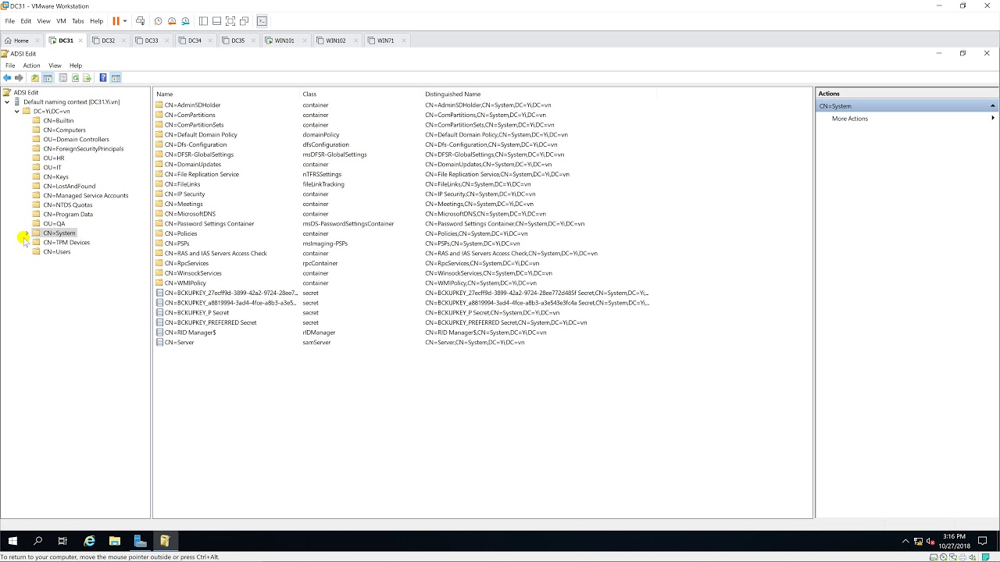The width and height of the screenshot is (1000, 562).
Task: Show hidden tray icons chevron
Action: click(x=905, y=541)
